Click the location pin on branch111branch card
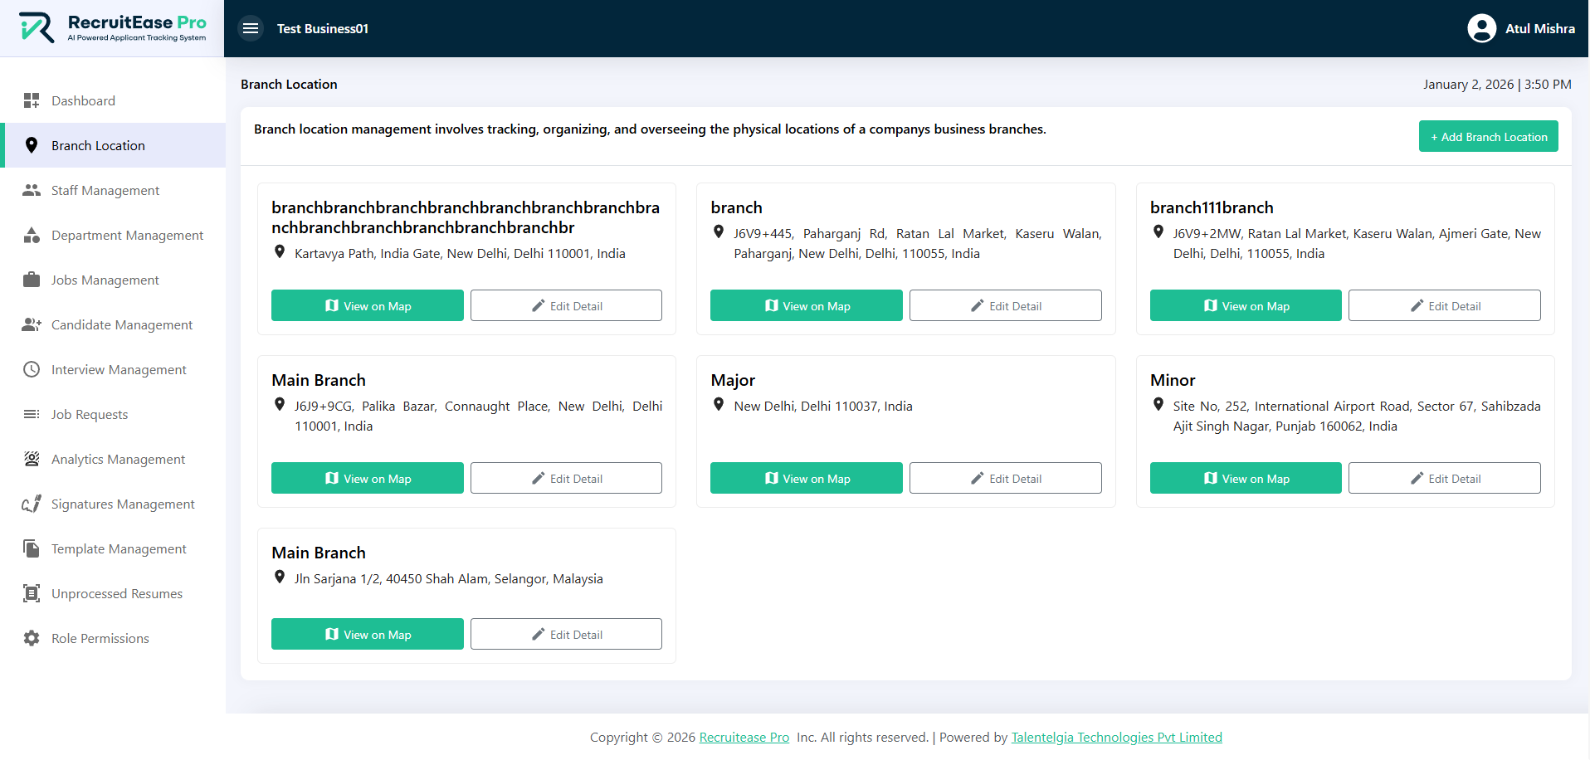This screenshot has height=760, width=1590. (1158, 232)
